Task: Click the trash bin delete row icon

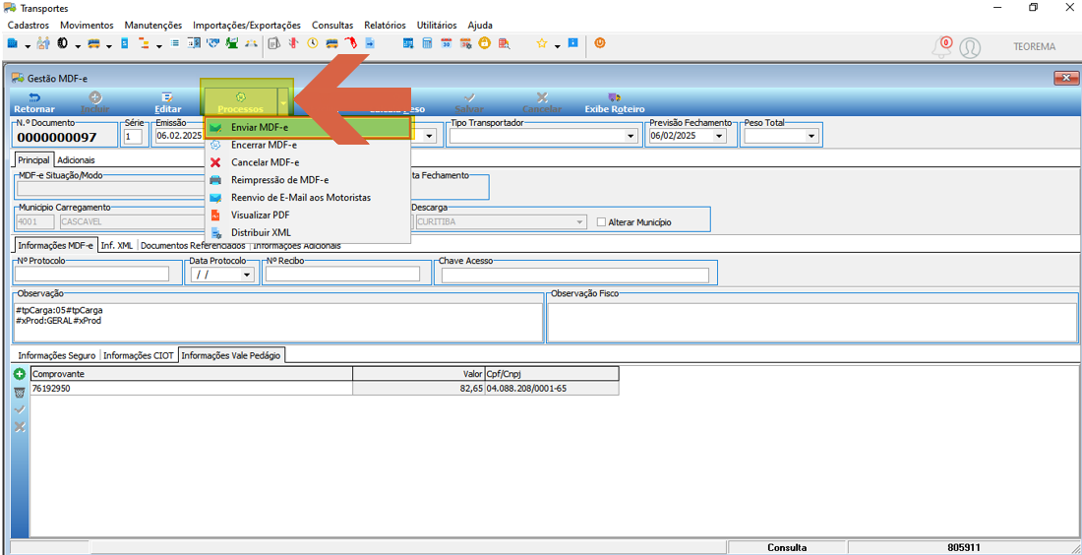Action: (20, 392)
